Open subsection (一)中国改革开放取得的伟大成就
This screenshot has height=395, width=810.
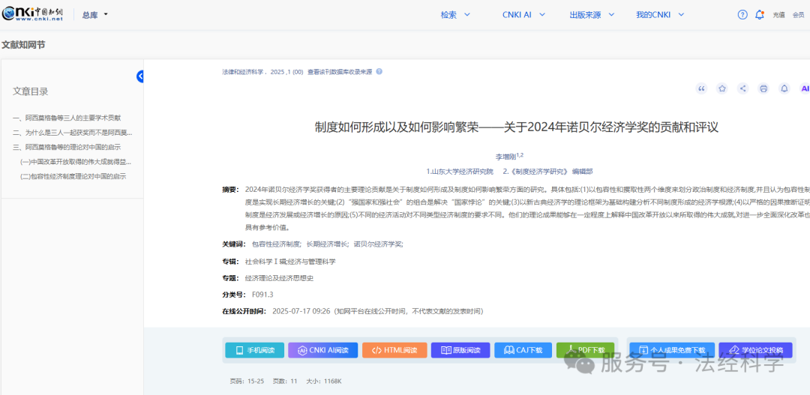point(76,162)
